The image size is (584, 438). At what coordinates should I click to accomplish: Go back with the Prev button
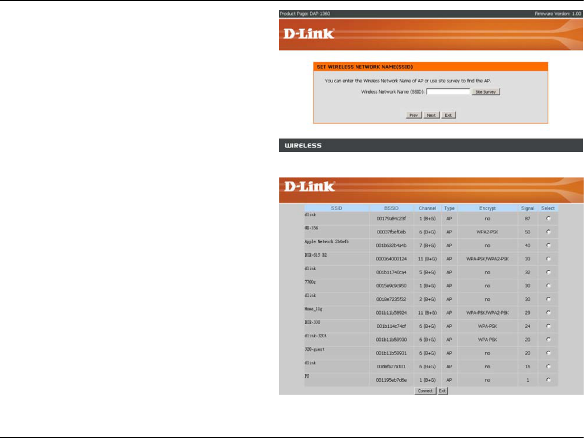pyautogui.click(x=413, y=115)
